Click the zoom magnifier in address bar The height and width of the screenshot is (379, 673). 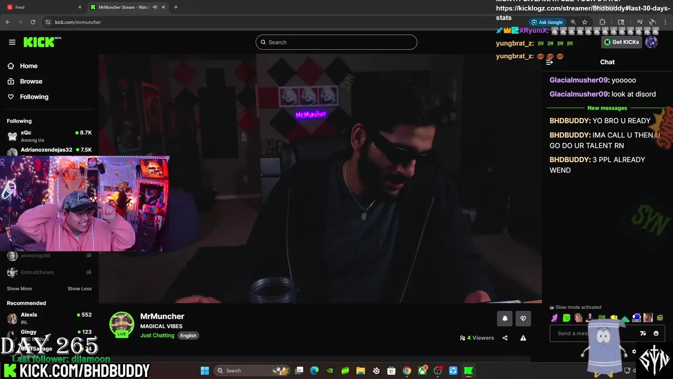tap(573, 22)
